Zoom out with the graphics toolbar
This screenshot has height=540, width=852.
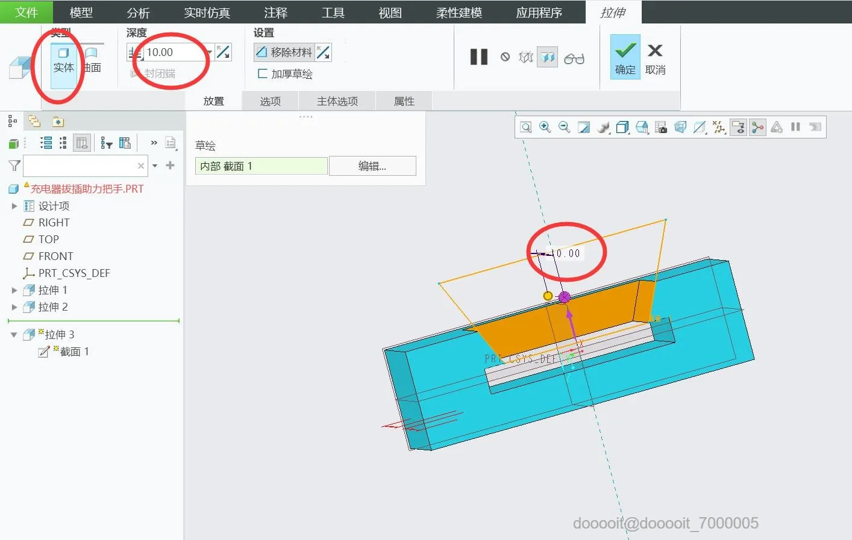565,127
